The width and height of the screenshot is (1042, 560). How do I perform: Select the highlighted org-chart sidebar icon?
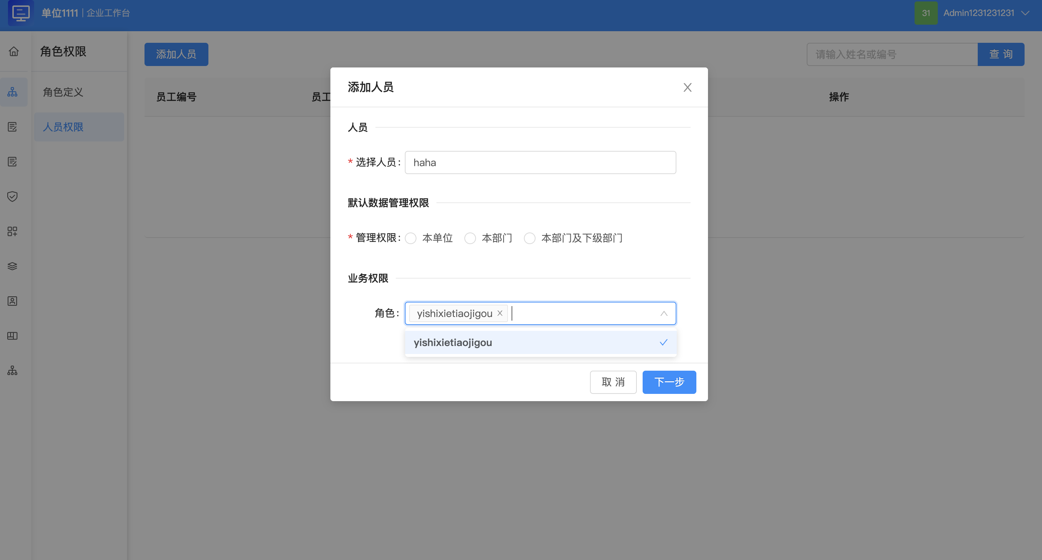(13, 92)
